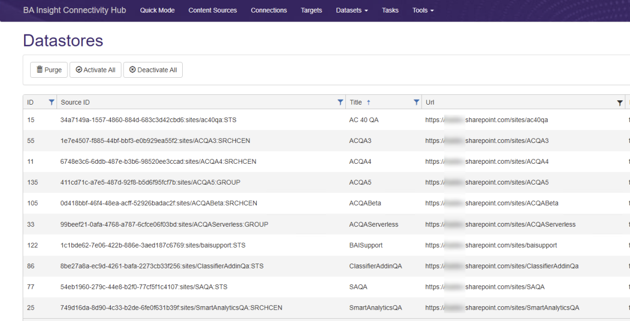
Task: Click the Title column filter icon
Action: pos(416,102)
